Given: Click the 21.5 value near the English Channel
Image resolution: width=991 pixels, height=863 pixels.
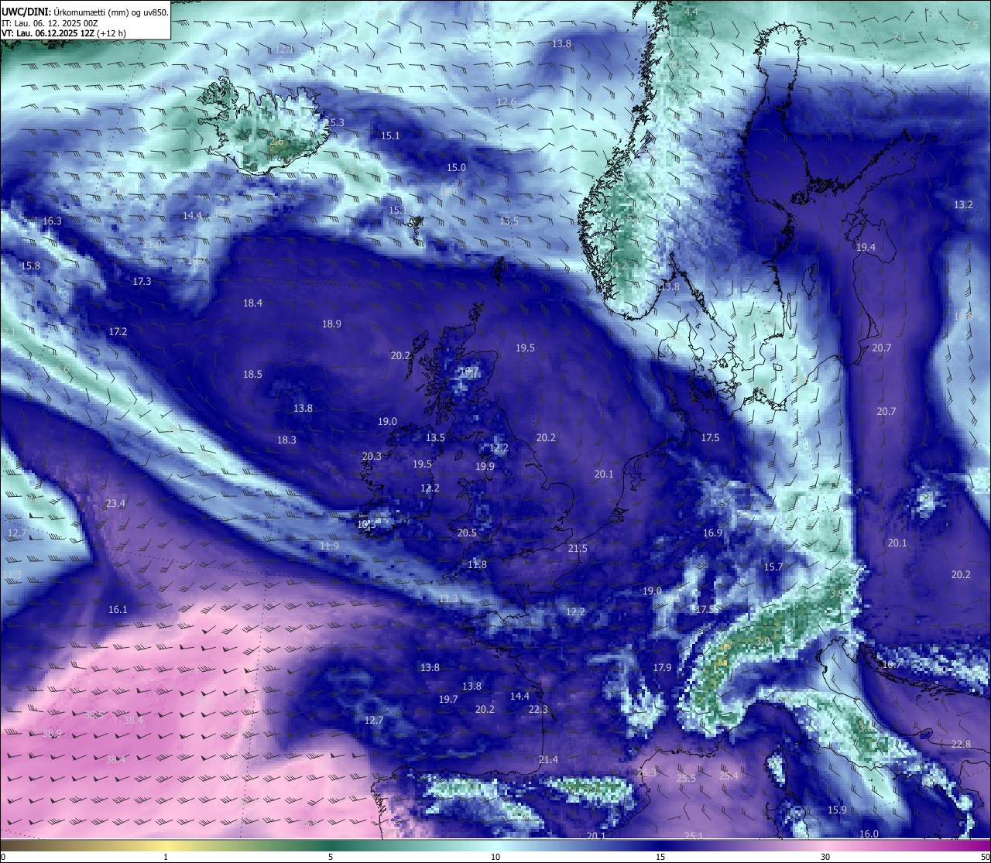Looking at the screenshot, I should point(578,548).
